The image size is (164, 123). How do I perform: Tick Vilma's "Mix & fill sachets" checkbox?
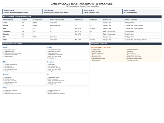coord(47,92)
